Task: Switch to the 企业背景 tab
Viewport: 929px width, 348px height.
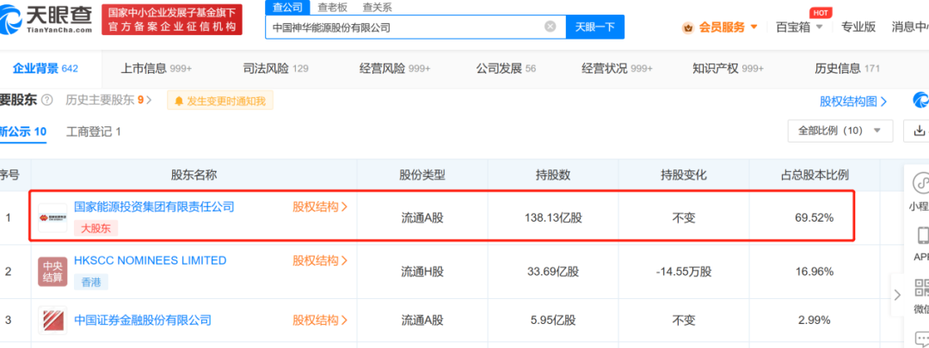Action: coord(45,69)
